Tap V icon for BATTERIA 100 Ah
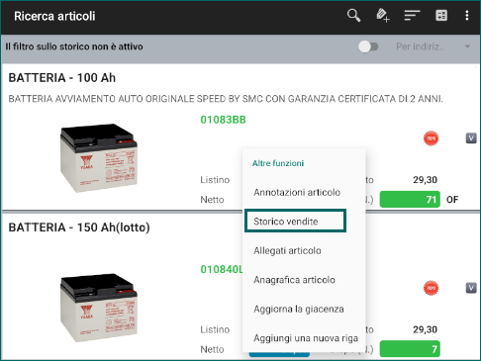The height and width of the screenshot is (361, 481). (x=471, y=138)
